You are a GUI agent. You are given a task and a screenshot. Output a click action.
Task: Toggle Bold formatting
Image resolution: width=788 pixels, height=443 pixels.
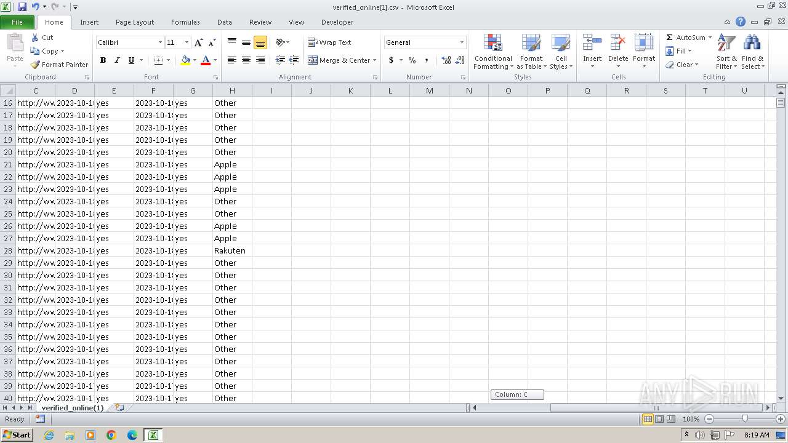(103, 60)
